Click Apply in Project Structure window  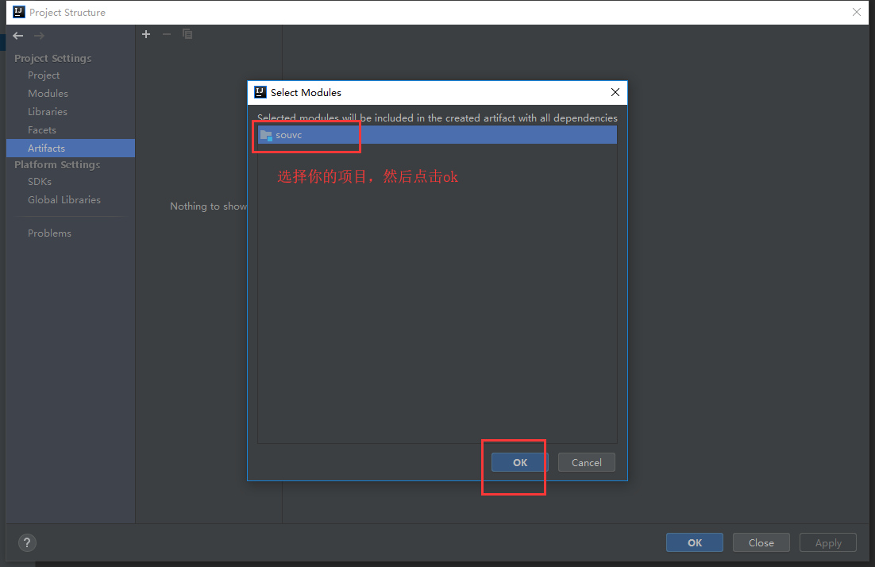[828, 542]
